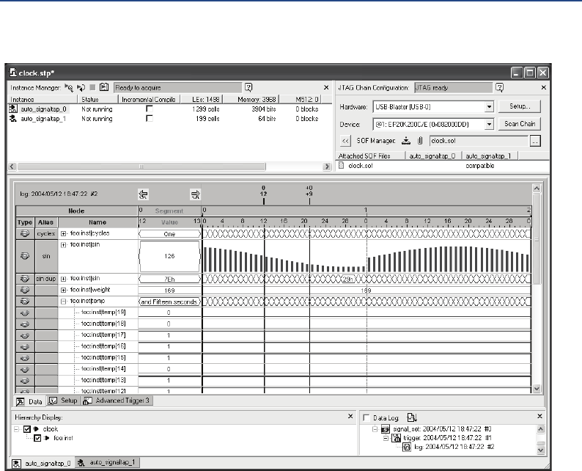Enable the Data Log checkbox
The height and width of the screenshot is (471, 582).
366,417
